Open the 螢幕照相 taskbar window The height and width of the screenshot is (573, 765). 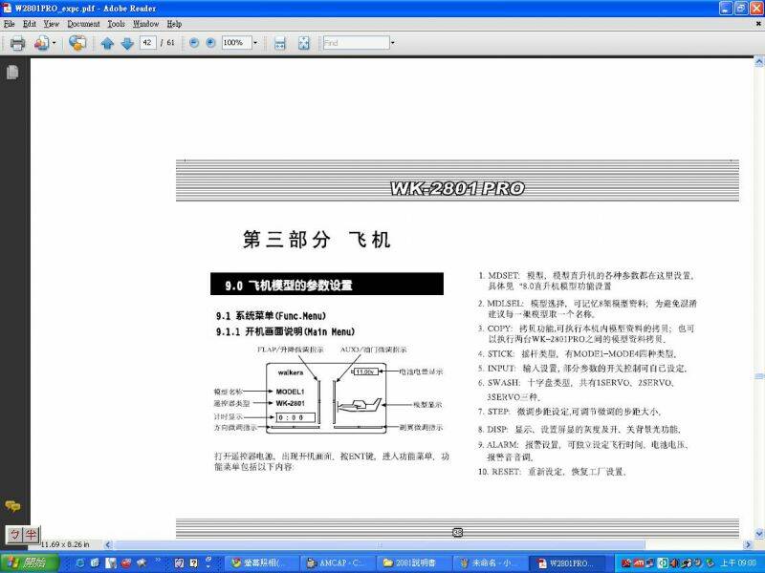click(260, 563)
